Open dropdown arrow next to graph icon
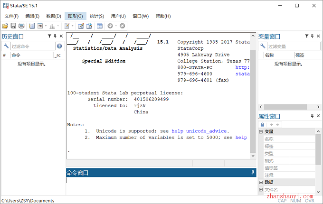Viewport: 323px width, 204px height. click(58, 26)
